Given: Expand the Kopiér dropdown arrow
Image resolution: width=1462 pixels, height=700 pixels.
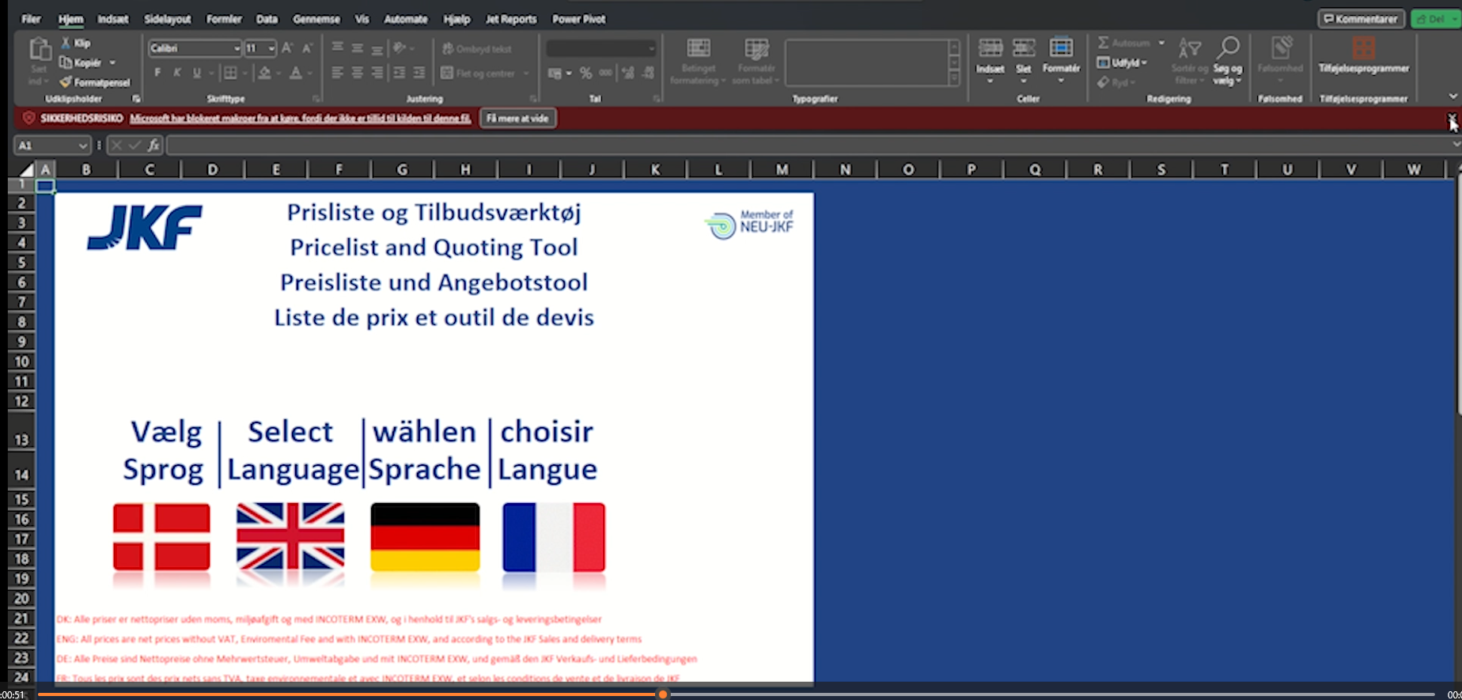Looking at the screenshot, I should [112, 62].
